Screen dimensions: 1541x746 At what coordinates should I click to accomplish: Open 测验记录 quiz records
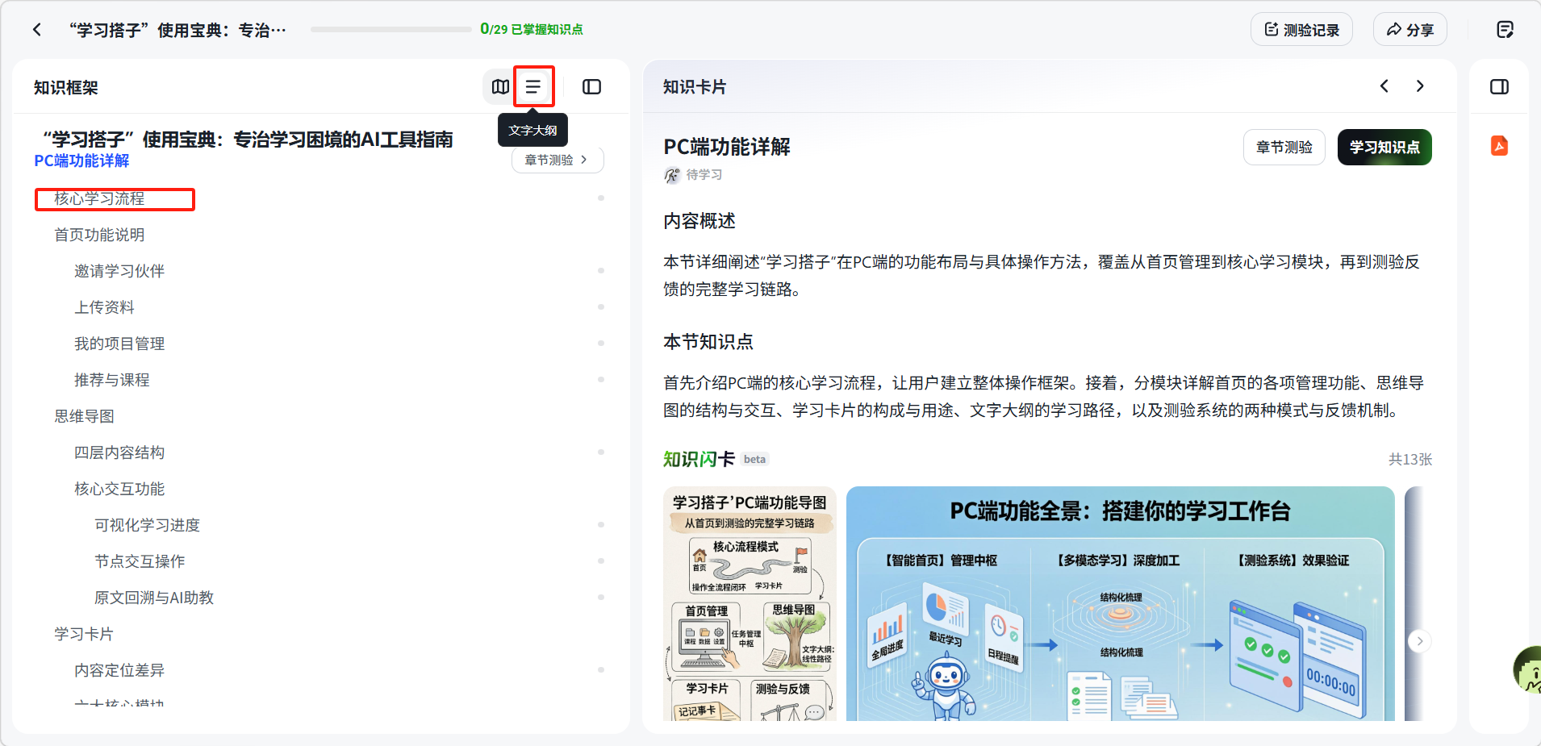coord(1301,30)
